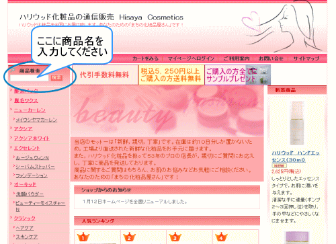Image resolution: width=336 pixels, height=244 pixels.
Task: Click the number 4 ranking crown icon
Action: [x=221, y=237]
